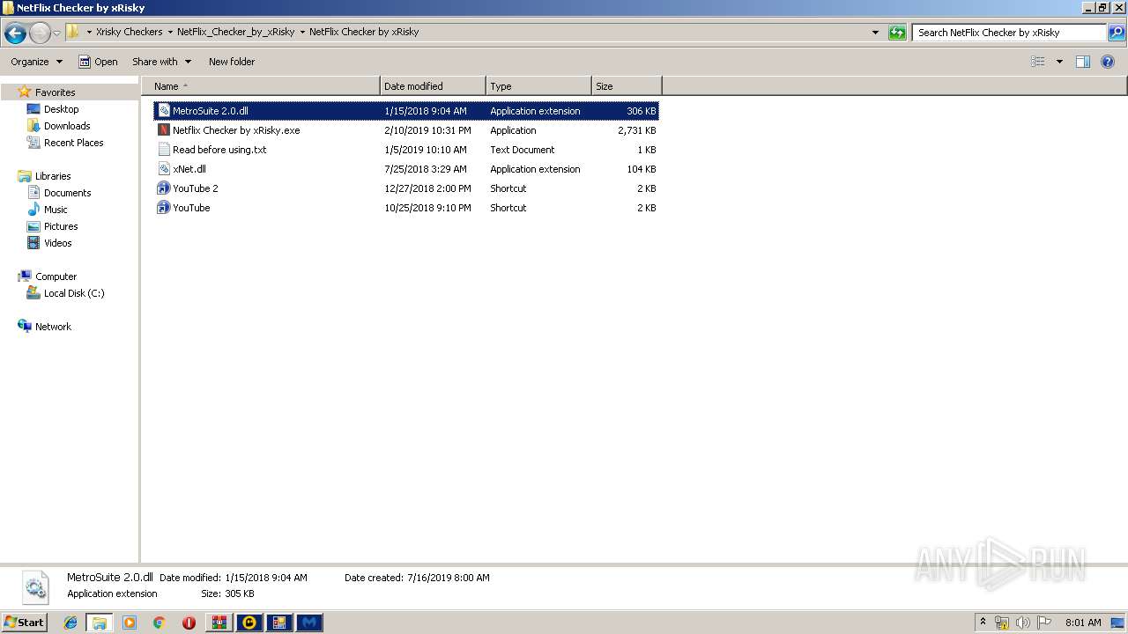Image resolution: width=1128 pixels, height=634 pixels.
Task: Open the address bar history dropdown
Action: point(875,33)
